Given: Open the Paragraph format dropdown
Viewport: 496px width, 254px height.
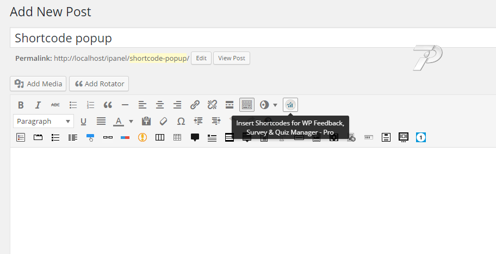Looking at the screenshot, I should point(44,121).
